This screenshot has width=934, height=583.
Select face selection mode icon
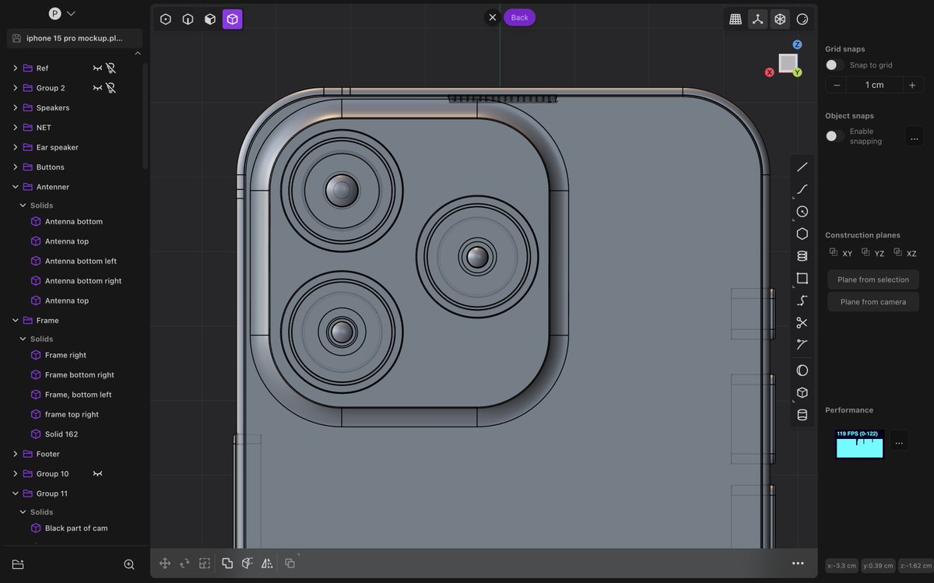pyautogui.click(x=210, y=19)
